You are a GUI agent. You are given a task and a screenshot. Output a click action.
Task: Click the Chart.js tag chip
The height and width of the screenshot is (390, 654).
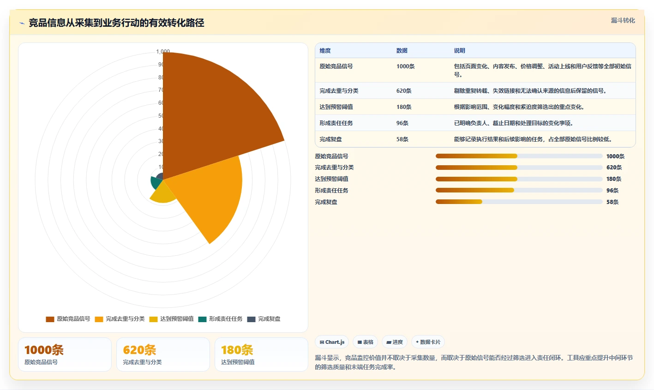pyautogui.click(x=332, y=342)
